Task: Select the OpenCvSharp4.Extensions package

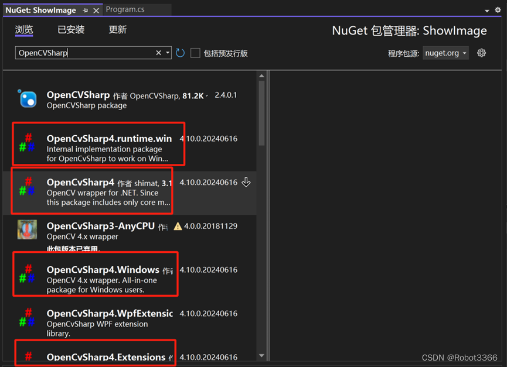Action: point(130,353)
